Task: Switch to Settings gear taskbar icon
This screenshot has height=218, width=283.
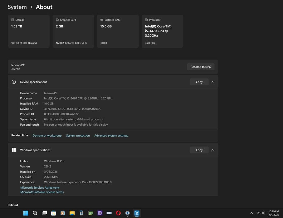Action: pyautogui.click(x=128, y=213)
